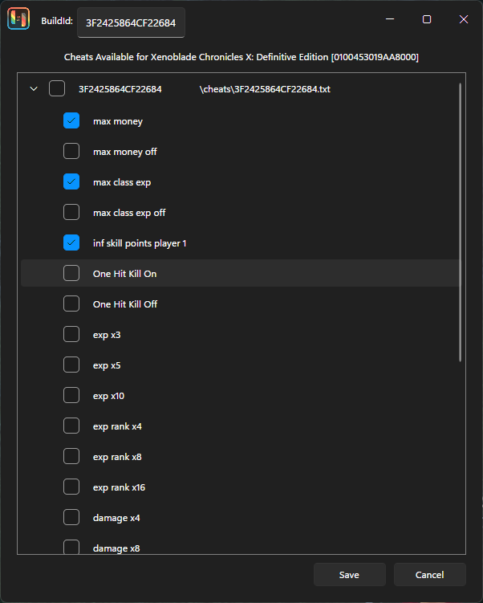Click the BuildId input field
Viewport: 483px width, 603px height.
[x=131, y=22]
